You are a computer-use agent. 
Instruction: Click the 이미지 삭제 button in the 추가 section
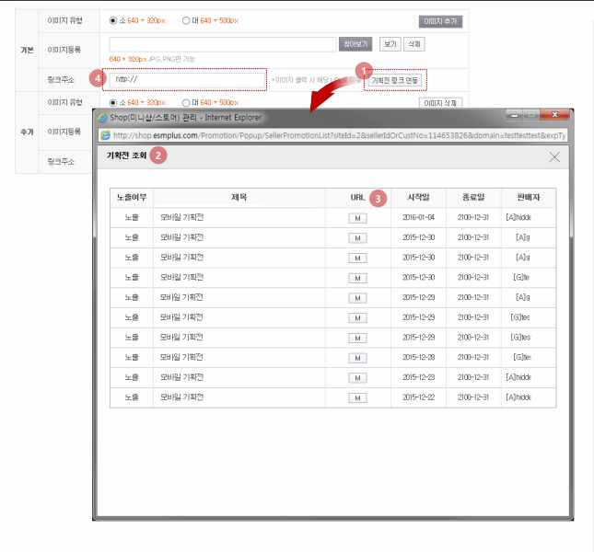(440, 102)
